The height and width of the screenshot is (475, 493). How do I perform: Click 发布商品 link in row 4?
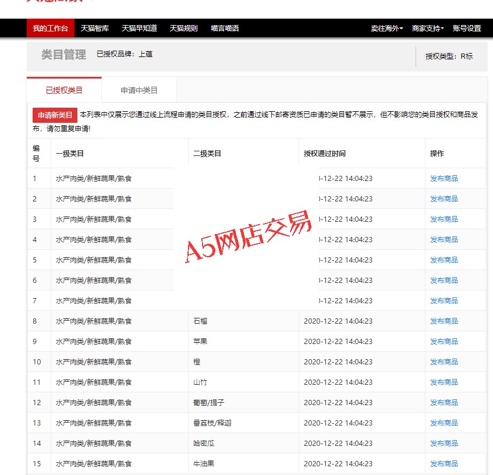pos(444,240)
